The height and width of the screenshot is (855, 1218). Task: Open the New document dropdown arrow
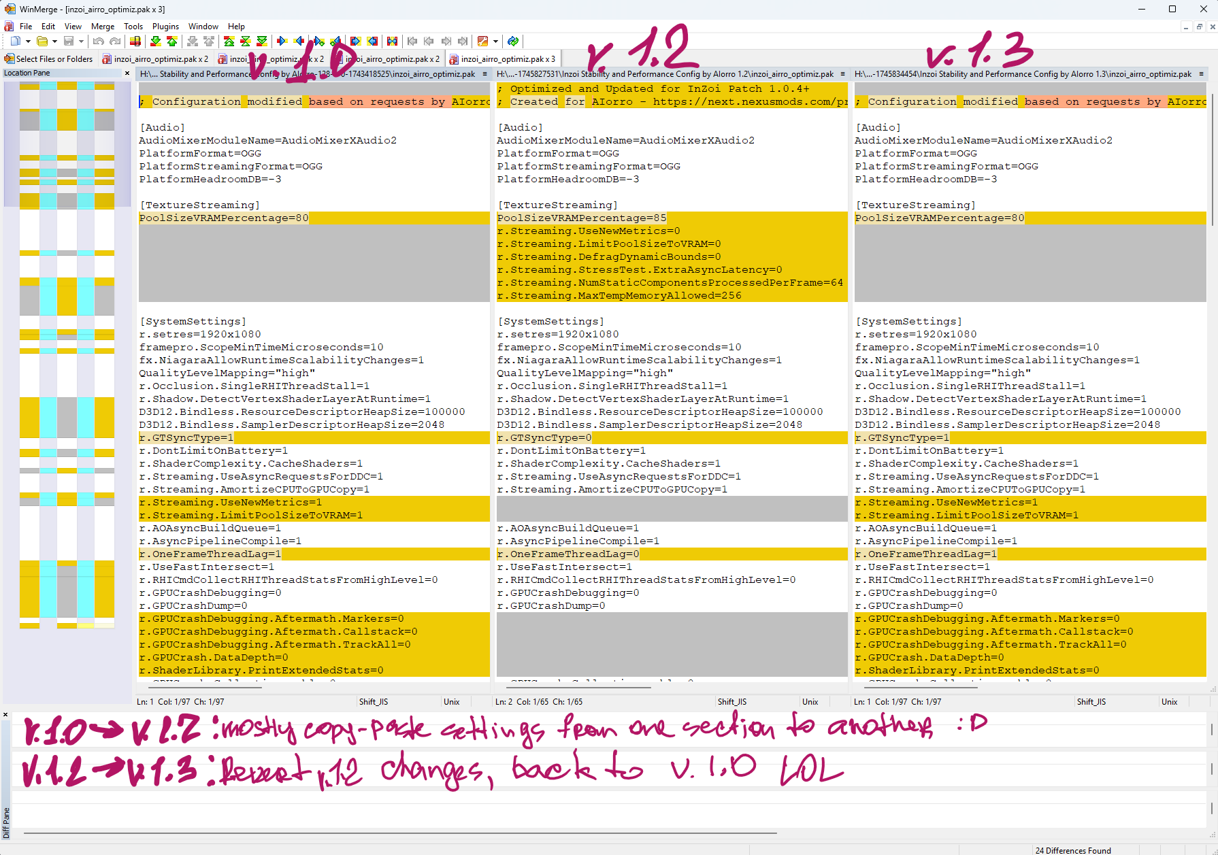(28, 41)
